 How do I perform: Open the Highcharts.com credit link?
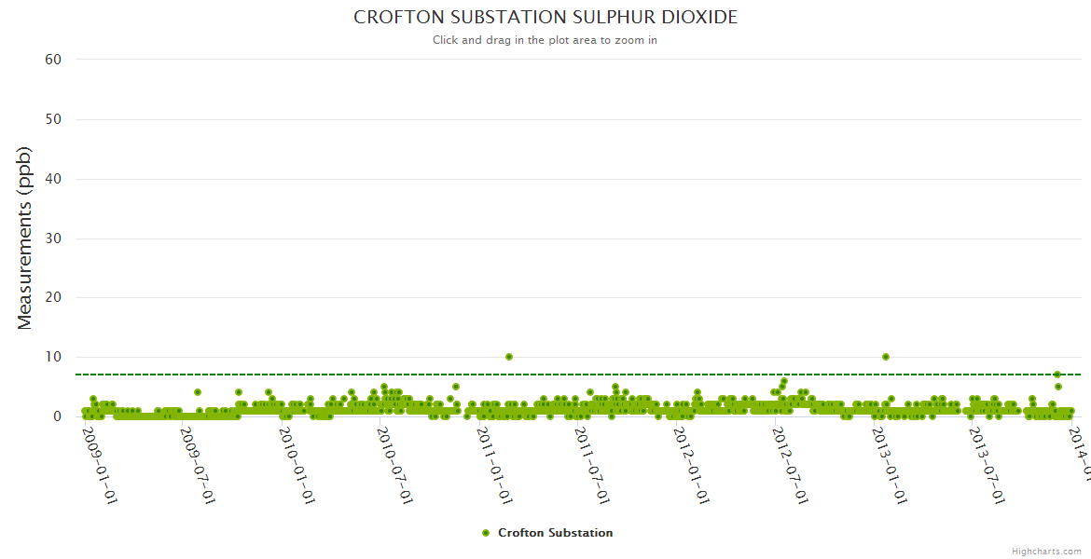(1046, 552)
